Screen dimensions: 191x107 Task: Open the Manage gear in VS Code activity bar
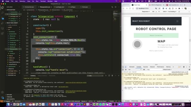point(2,97)
